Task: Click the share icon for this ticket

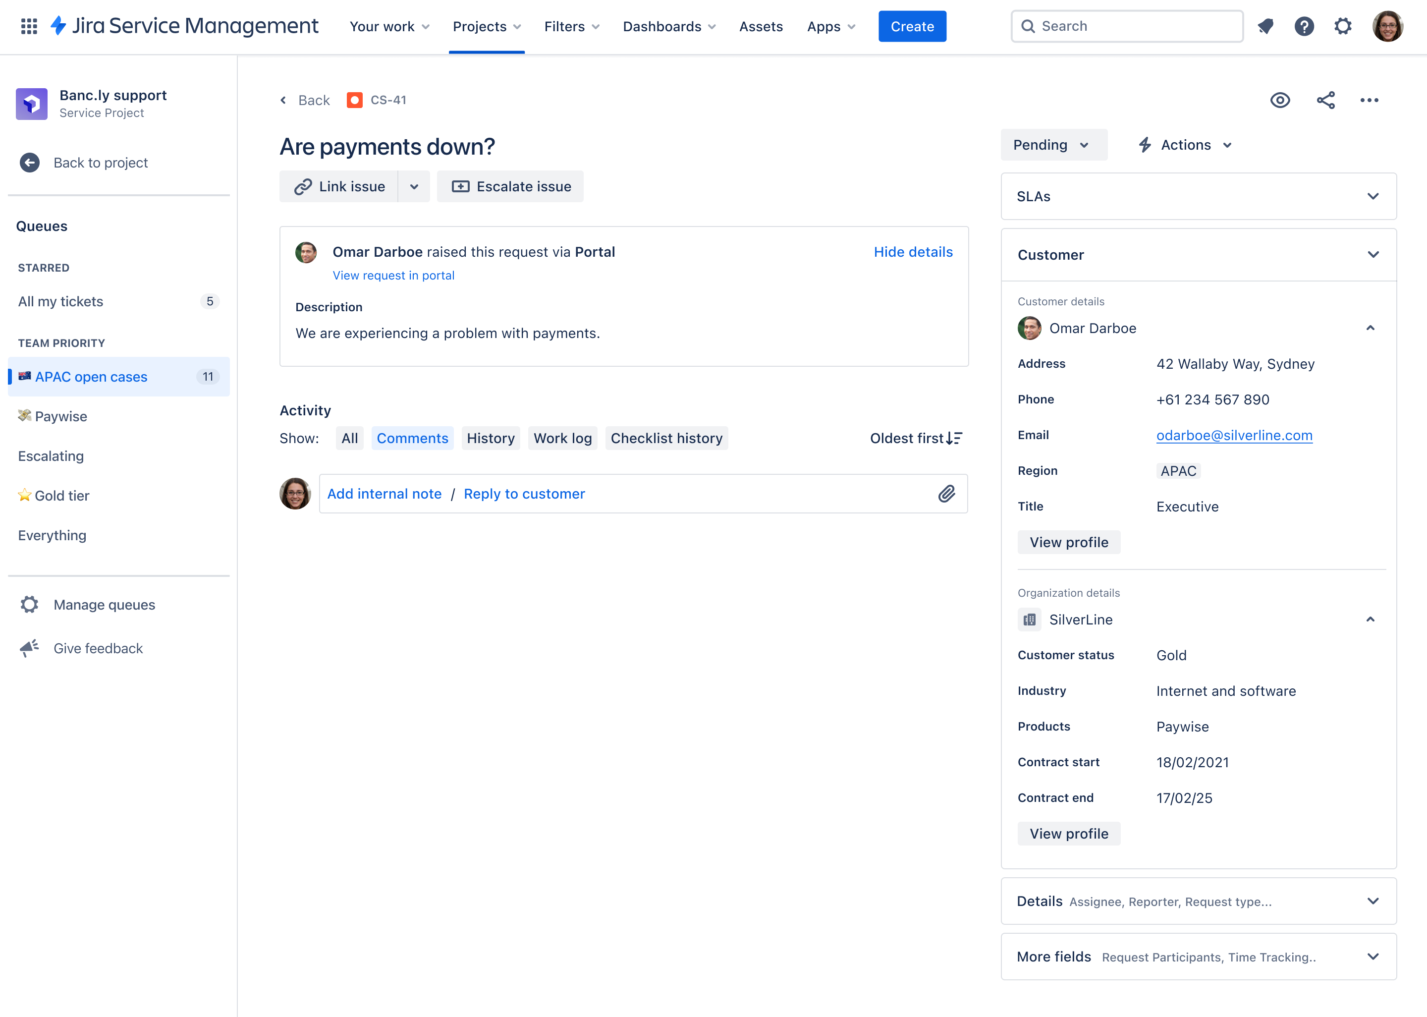Action: (x=1326, y=100)
